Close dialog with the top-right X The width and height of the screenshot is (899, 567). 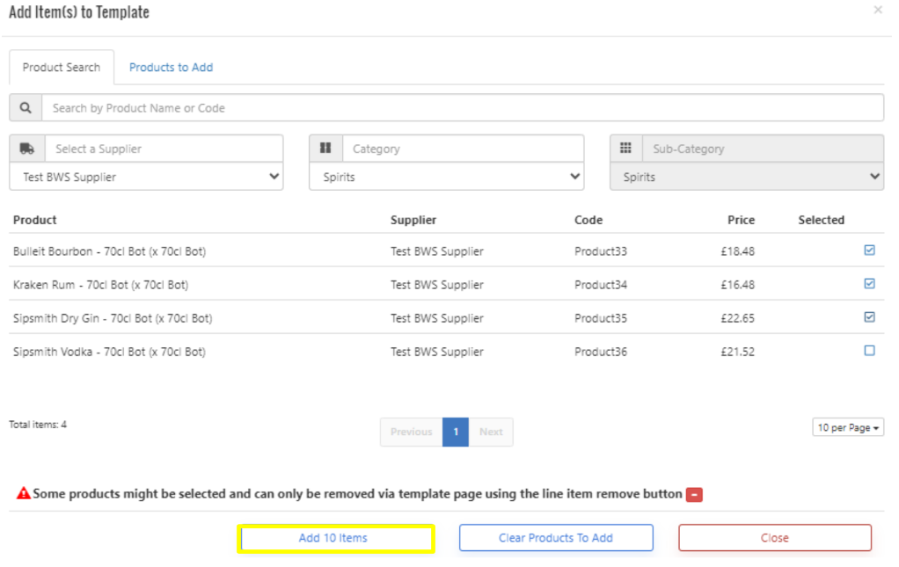[x=877, y=11]
